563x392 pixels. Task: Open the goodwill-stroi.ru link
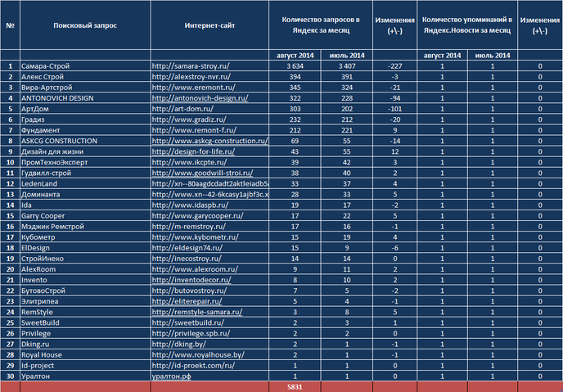click(202, 173)
